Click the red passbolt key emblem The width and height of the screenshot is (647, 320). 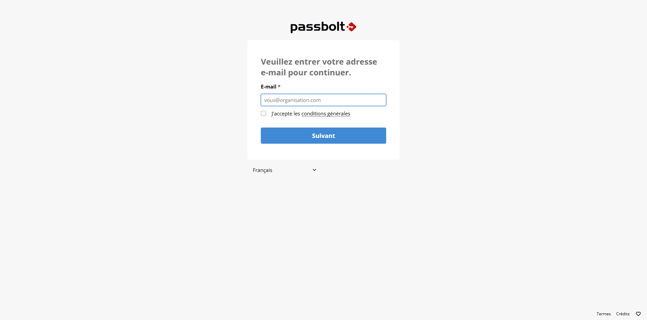[x=351, y=27]
